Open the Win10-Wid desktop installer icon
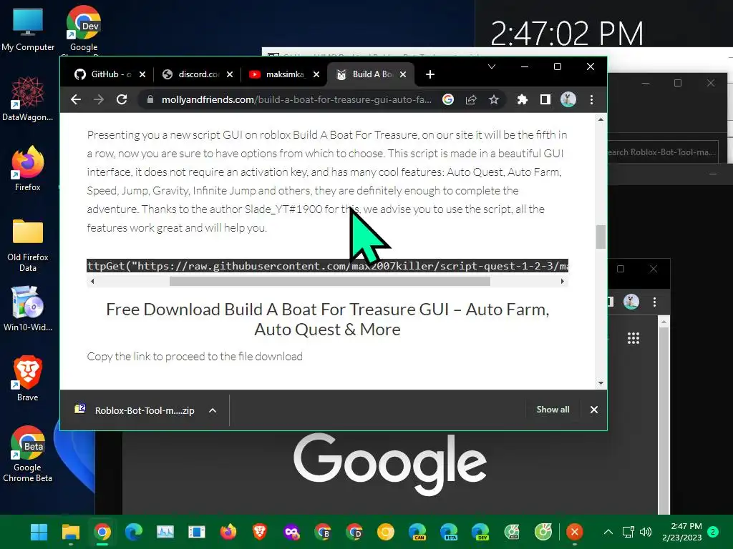 tap(28, 309)
